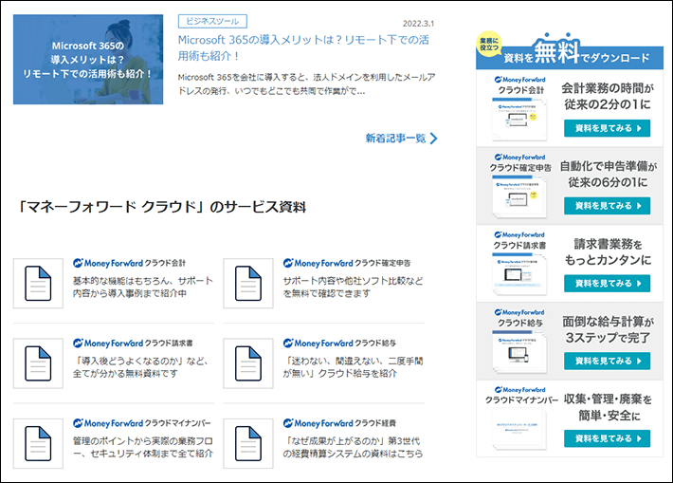The height and width of the screenshot is (483, 673).
Task: Click the ビジネスツール category tag
Action: click(x=212, y=21)
